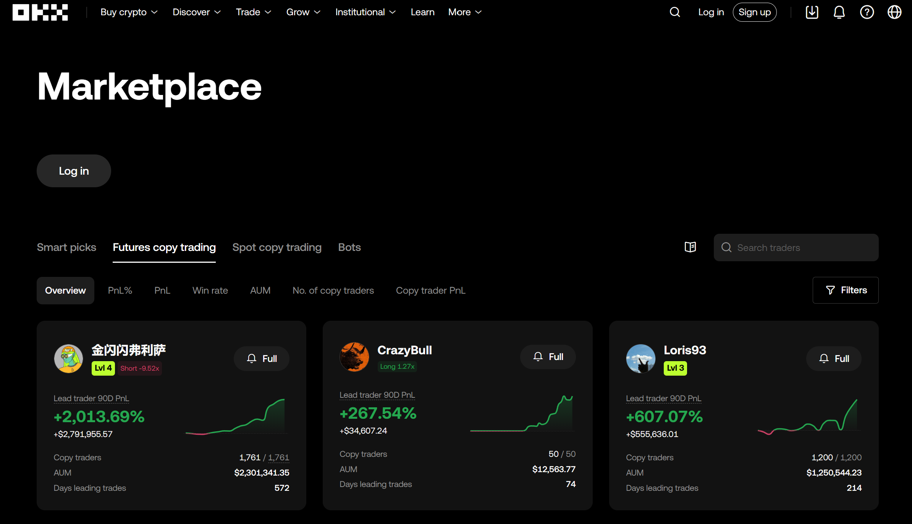Expand the More navigation dropdown
The image size is (912, 524).
pyautogui.click(x=464, y=12)
